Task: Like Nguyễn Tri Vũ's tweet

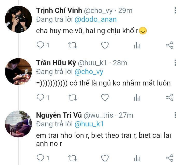Action: pyautogui.click(x=105, y=158)
